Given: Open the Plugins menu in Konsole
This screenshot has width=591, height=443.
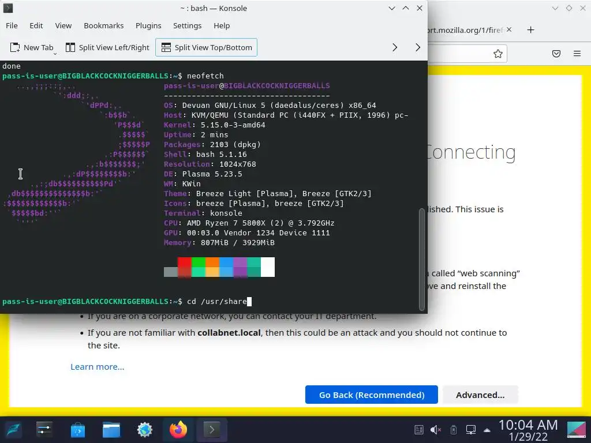Looking at the screenshot, I should coord(148,25).
